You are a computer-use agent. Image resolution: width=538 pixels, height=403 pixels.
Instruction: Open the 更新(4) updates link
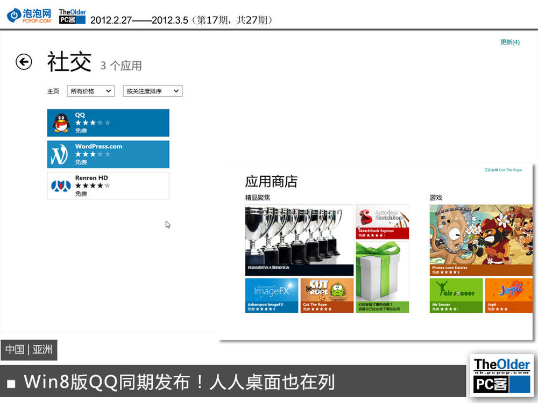[510, 42]
